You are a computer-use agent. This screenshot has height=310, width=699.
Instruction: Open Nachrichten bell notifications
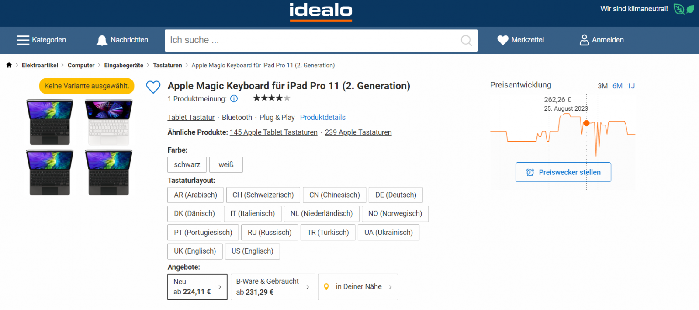(x=102, y=40)
